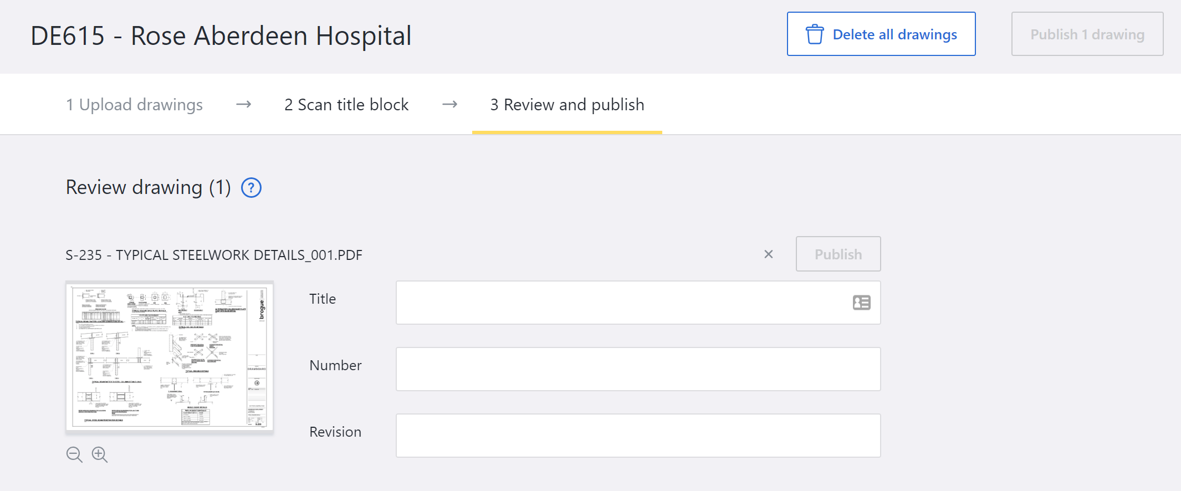Focus the Title input field
The width and height of the screenshot is (1181, 491).
click(x=621, y=303)
